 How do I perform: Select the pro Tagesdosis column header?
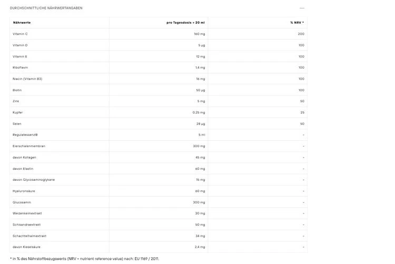pyautogui.click(x=185, y=23)
